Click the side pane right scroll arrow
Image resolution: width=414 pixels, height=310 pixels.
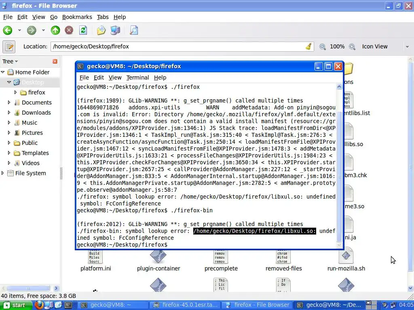[x=56, y=288]
